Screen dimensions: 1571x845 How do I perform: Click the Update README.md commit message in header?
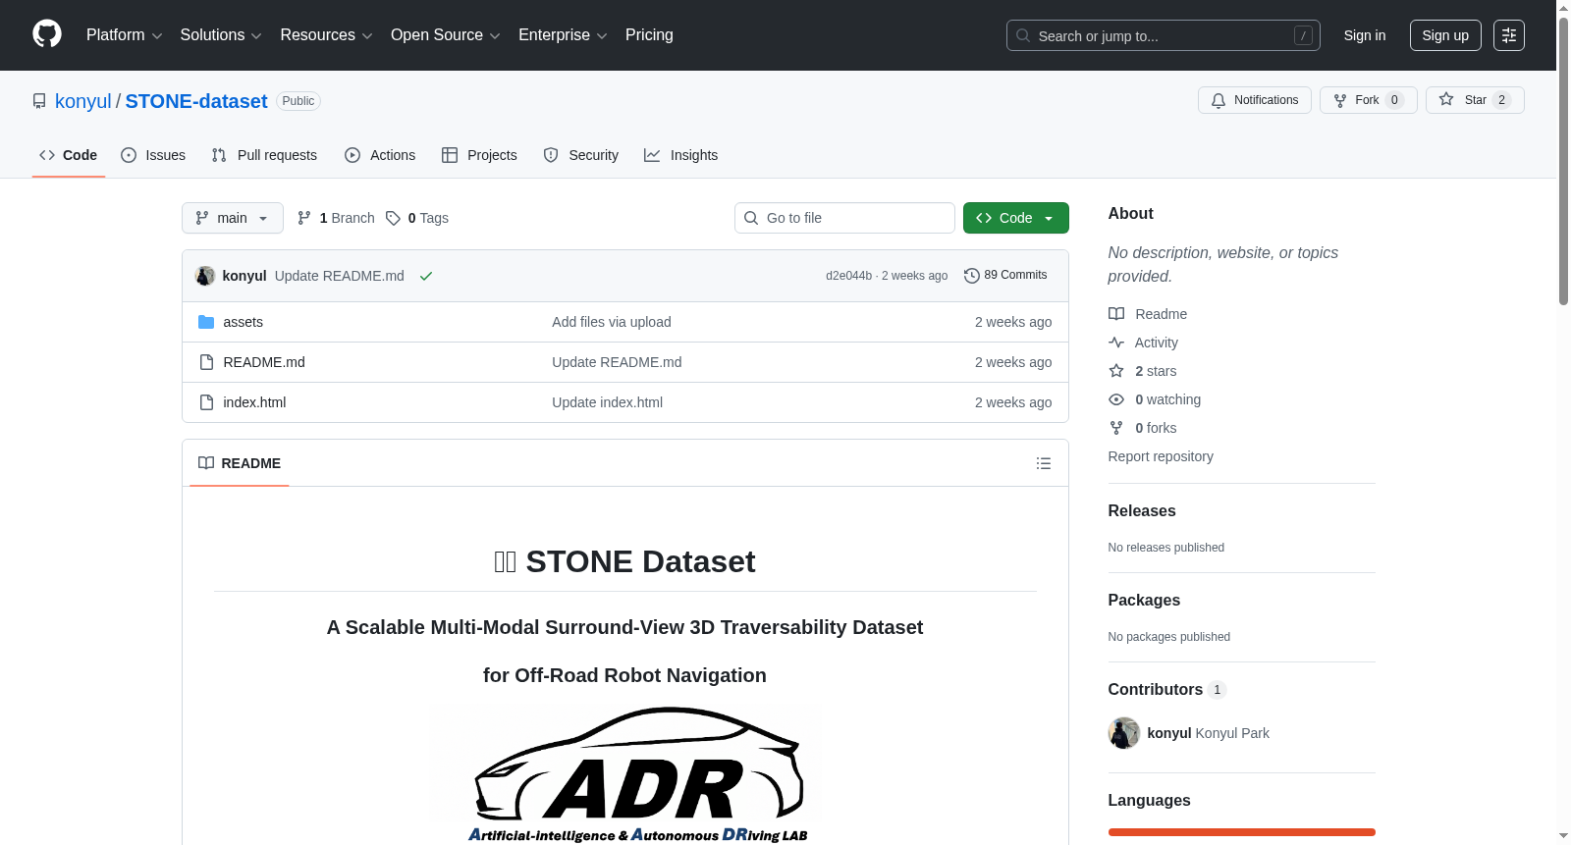(340, 276)
